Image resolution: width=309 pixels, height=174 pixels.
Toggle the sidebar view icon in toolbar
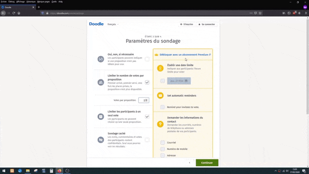pos(289,13)
